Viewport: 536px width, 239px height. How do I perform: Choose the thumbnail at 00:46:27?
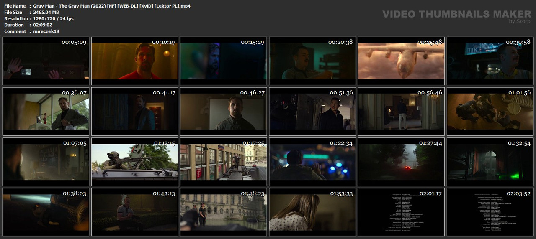(223, 111)
